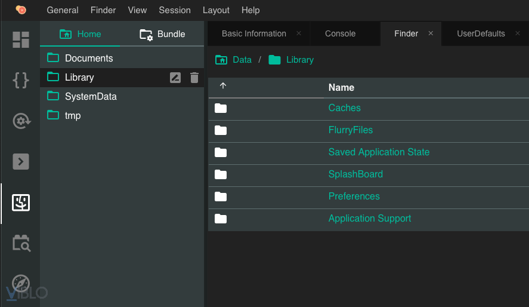Click the rename pencil icon for Library
529x307 pixels.
(x=175, y=78)
